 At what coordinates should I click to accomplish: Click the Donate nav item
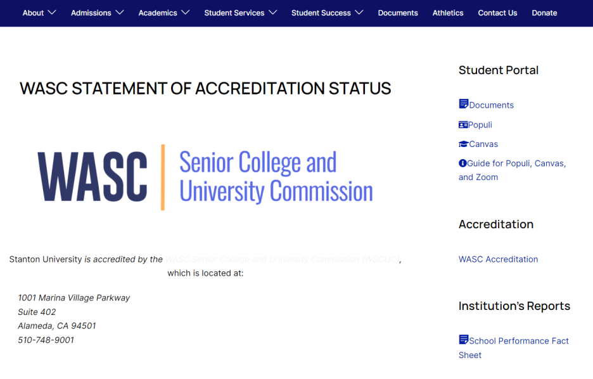coord(544,13)
